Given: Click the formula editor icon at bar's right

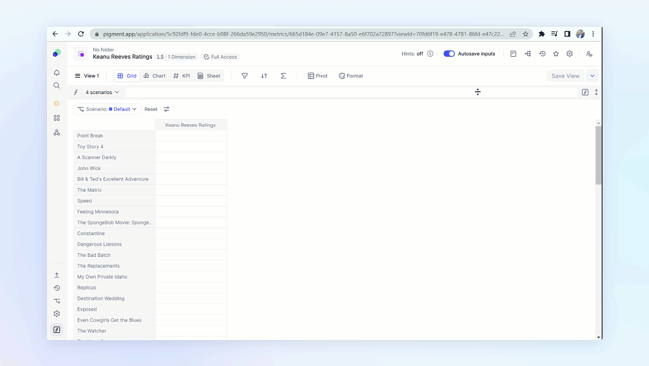Looking at the screenshot, I should [x=585, y=92].
